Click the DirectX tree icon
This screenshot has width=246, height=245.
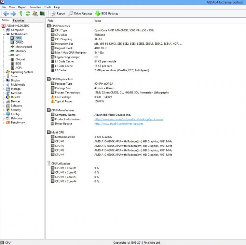(8, 97)
